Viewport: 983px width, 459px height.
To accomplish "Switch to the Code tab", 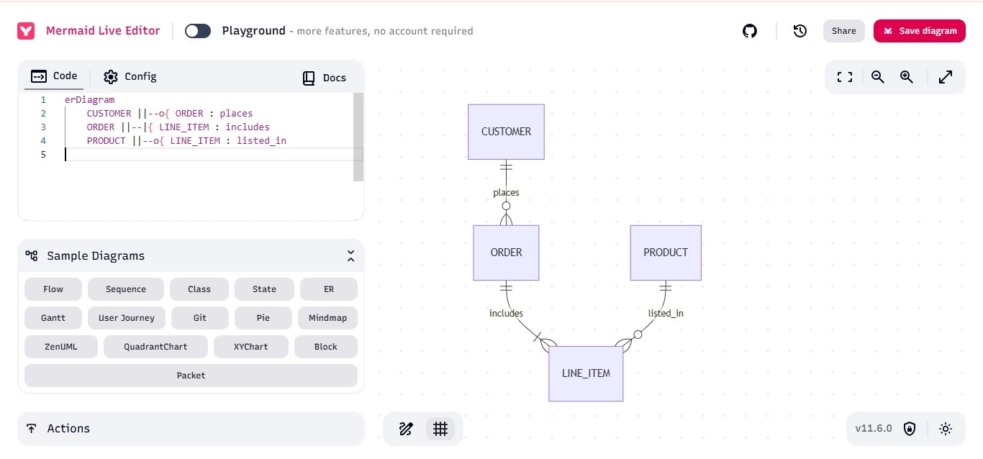I will pyautogui.click(x=54, y=76).
